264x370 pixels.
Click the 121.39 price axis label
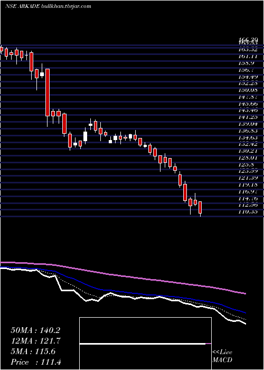[249, 178]
